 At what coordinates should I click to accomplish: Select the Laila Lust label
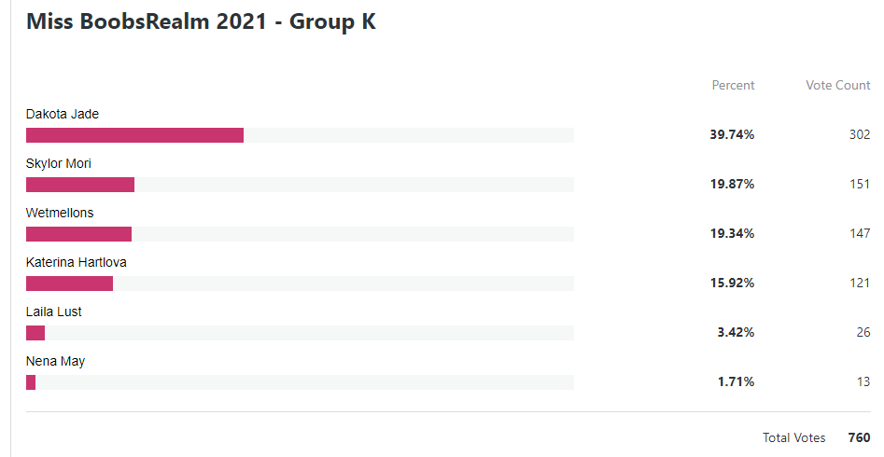coord(54,312)
